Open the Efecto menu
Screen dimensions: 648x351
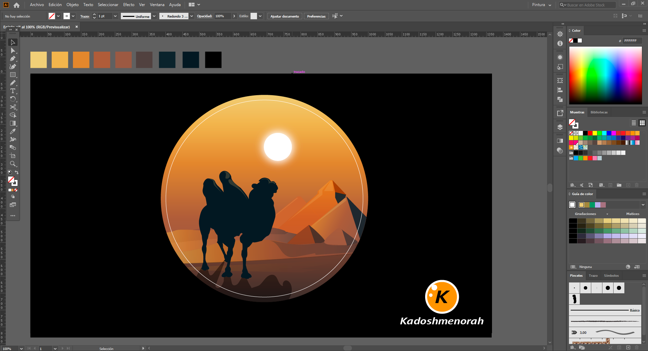pyautogui.click(x=129, y=5)
